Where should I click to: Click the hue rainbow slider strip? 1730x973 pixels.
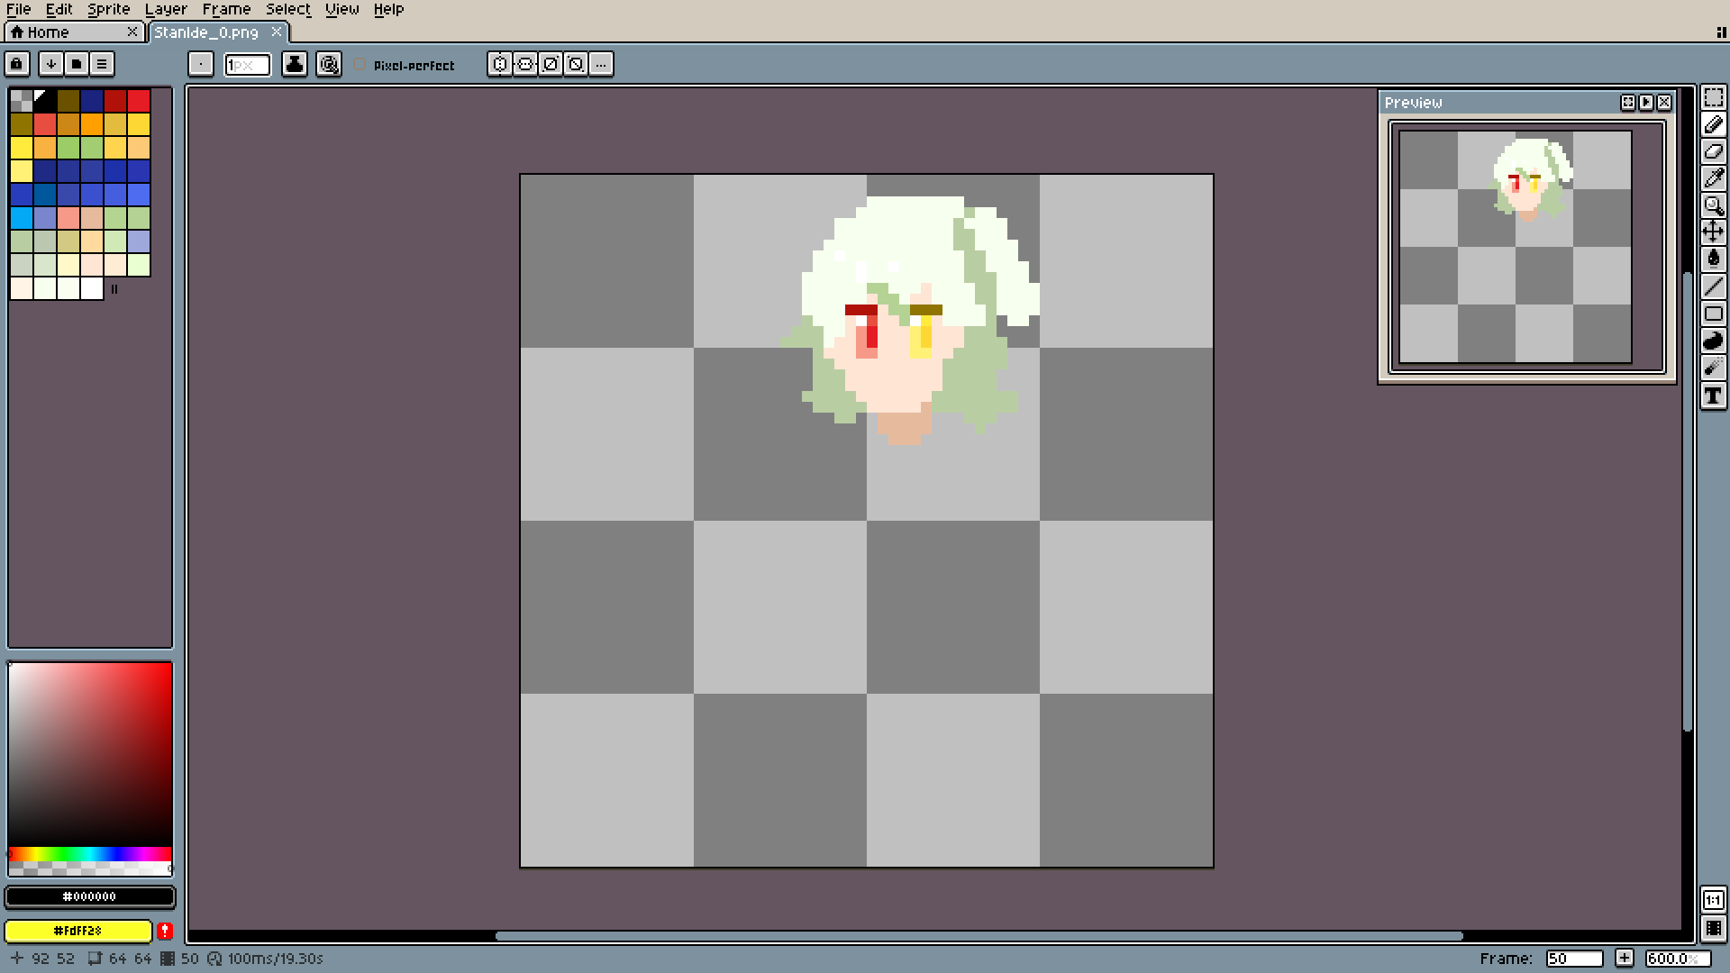point(89,853)
